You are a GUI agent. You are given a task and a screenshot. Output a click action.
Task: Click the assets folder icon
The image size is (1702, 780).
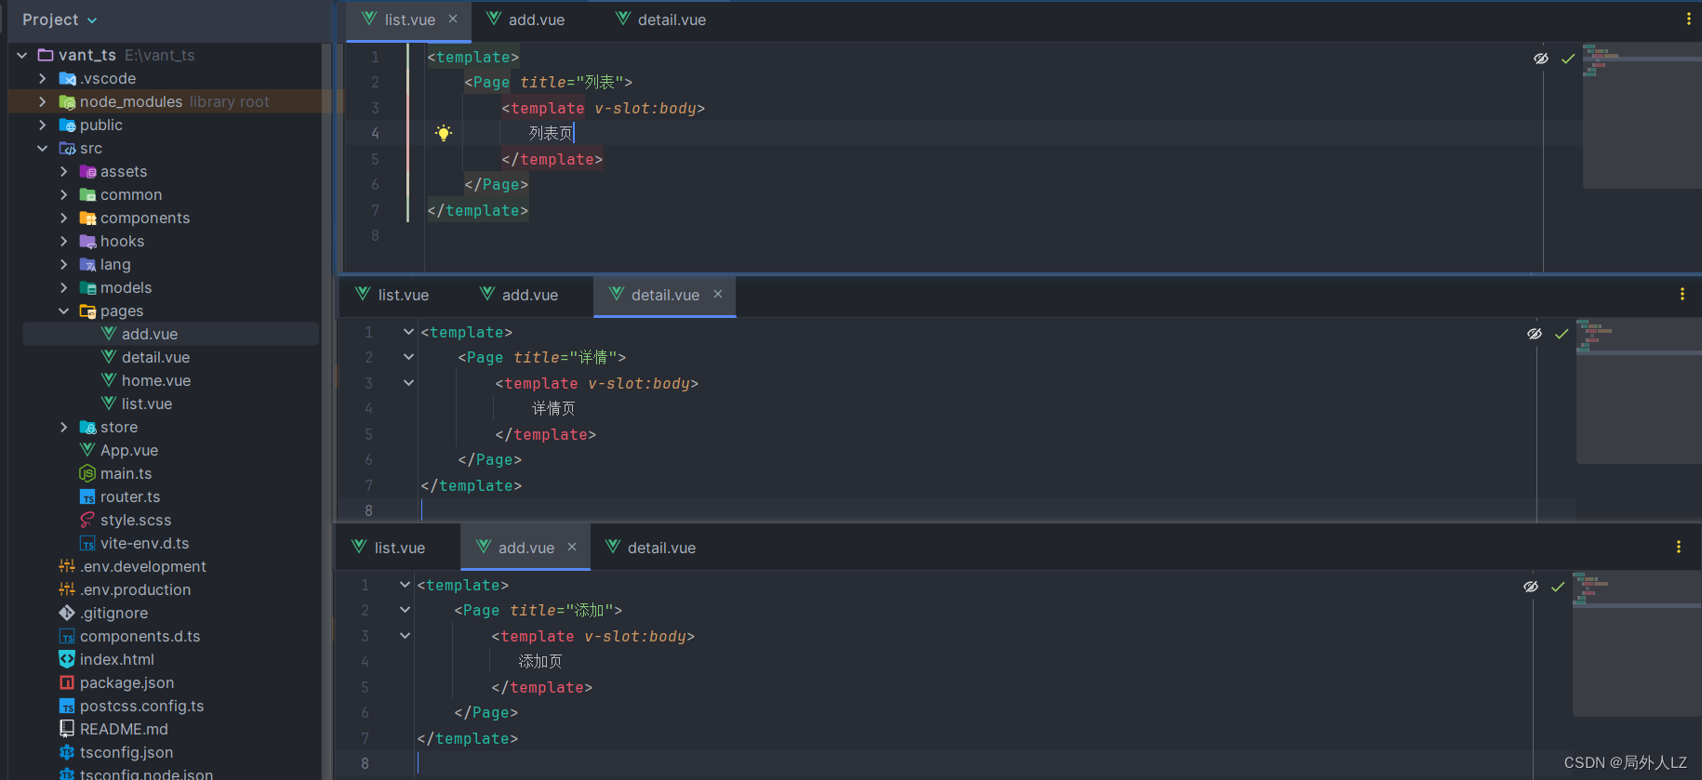point(87,171)
